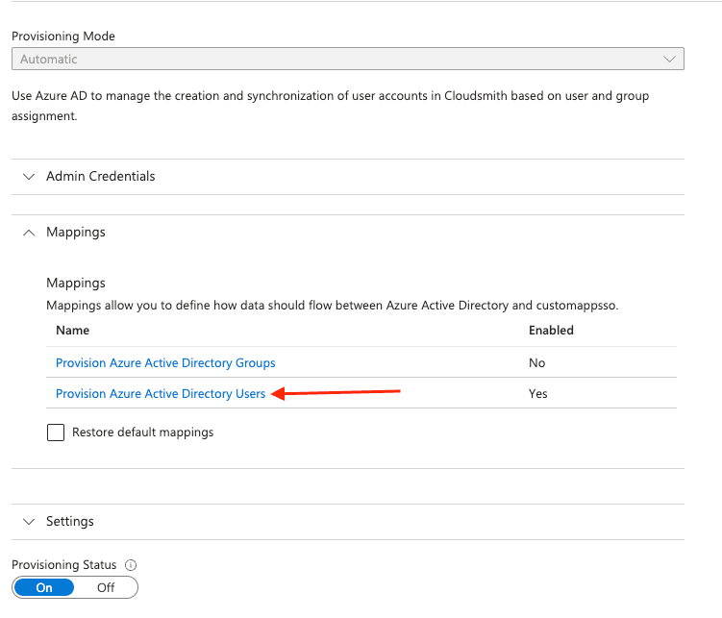Click the Provisioning Status info icon
Viewport: 722px width, 618px height.
click(x=131, y=566)
